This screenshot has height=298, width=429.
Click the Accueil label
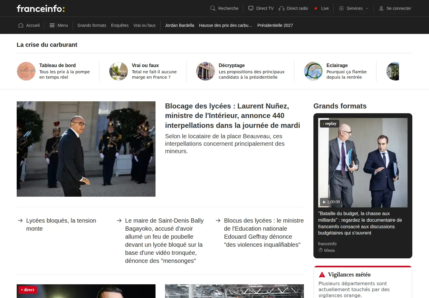click(x=33, y=25)
